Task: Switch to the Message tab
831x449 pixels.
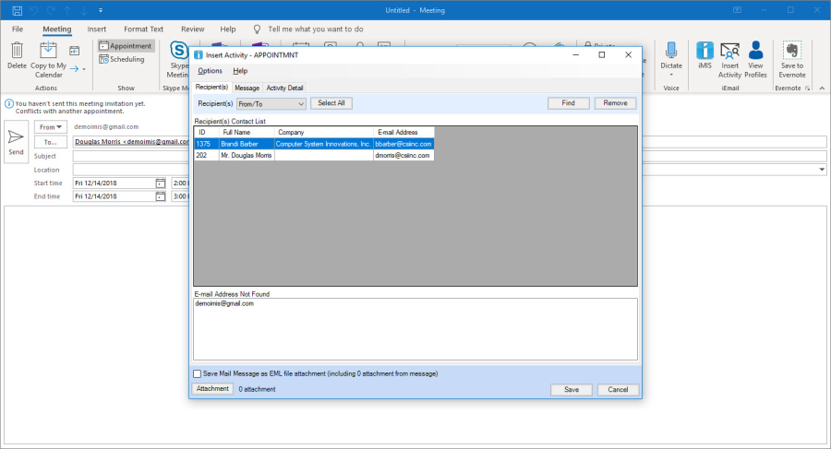Action: 247,88
